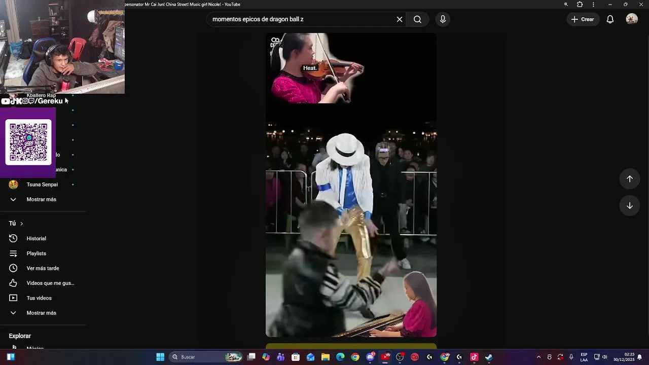Viewport: 649px width, 365px height.
Task: Expand Mostrar más below Tus videos
Action: pos(42,313)
